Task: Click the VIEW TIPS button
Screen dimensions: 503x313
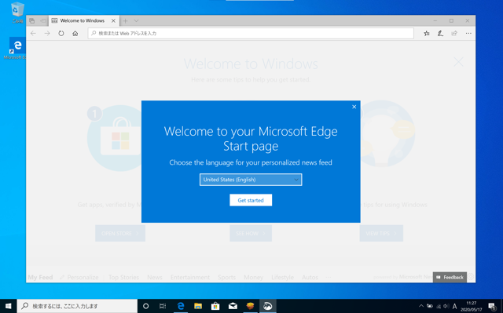Action: (381, 233)
